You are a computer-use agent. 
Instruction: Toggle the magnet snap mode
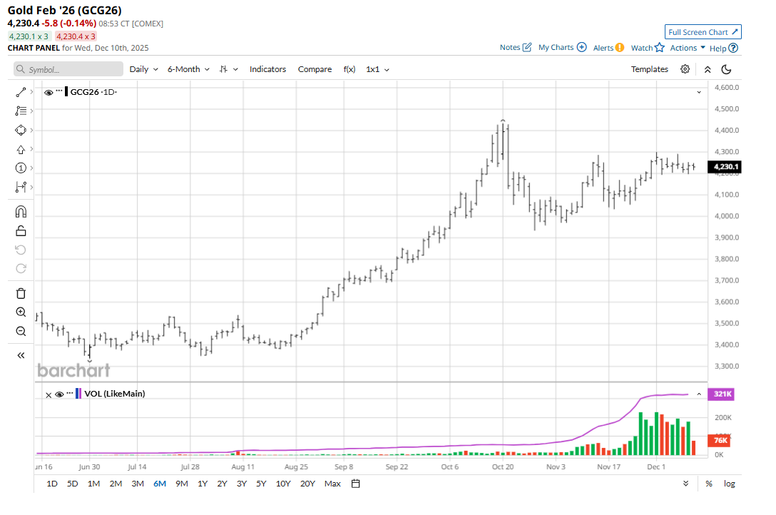(21, 212)
